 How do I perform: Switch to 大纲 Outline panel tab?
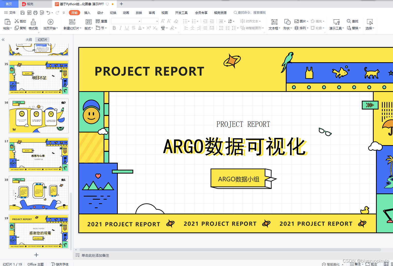coord(29,40)
